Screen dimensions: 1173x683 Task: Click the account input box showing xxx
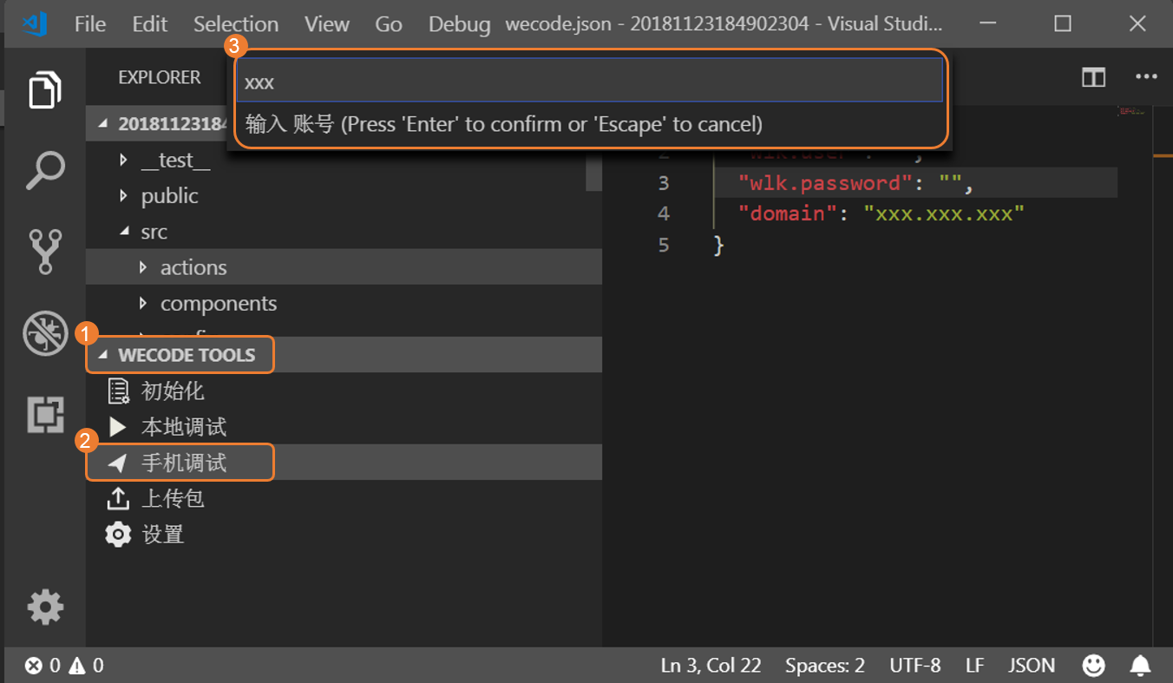pos(588,80)
